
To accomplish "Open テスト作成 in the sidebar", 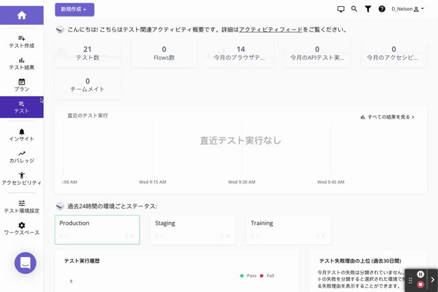I will click(x=21, y=42).
